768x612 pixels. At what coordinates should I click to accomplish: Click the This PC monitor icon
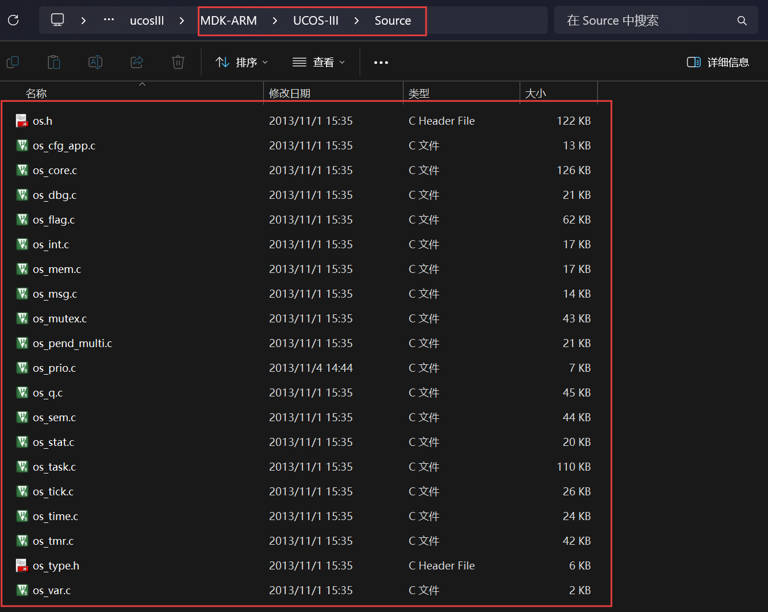click(x=57, y=20)
